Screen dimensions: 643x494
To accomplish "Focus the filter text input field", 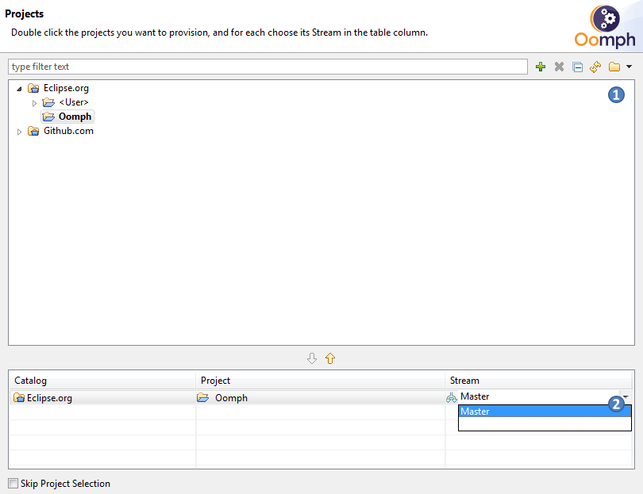I will tap(267, 67).
